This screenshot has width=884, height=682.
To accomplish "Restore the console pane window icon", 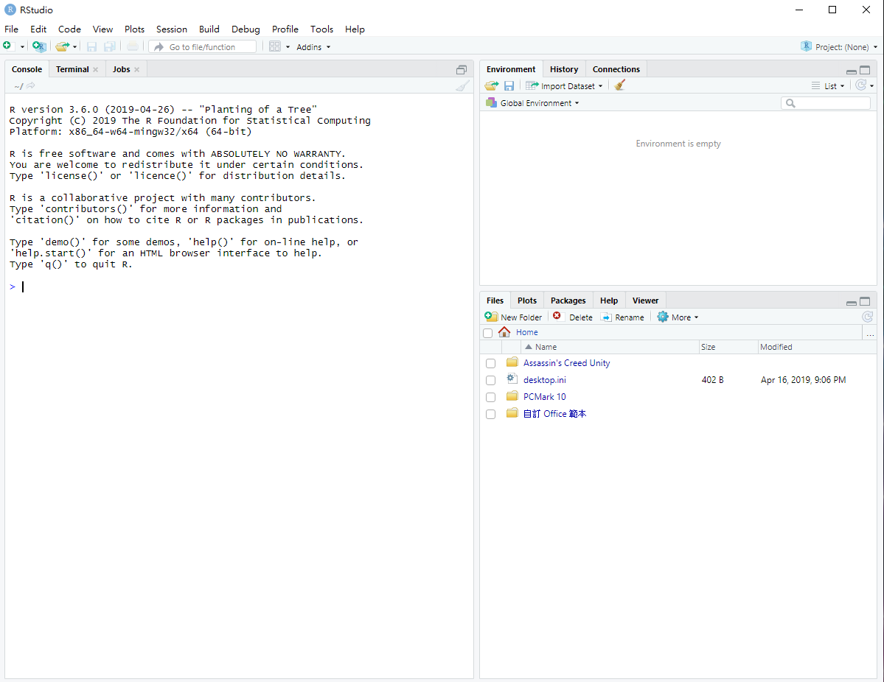I will point(461,70).
